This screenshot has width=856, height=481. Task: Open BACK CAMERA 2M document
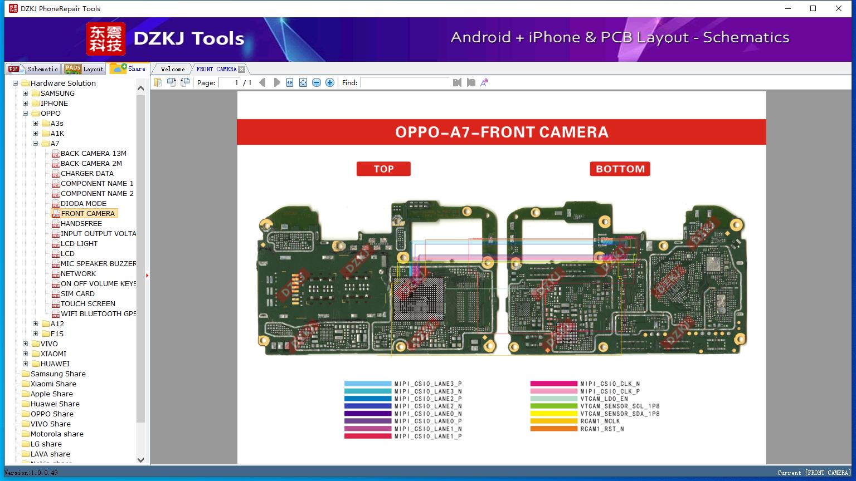coord(91,163)
